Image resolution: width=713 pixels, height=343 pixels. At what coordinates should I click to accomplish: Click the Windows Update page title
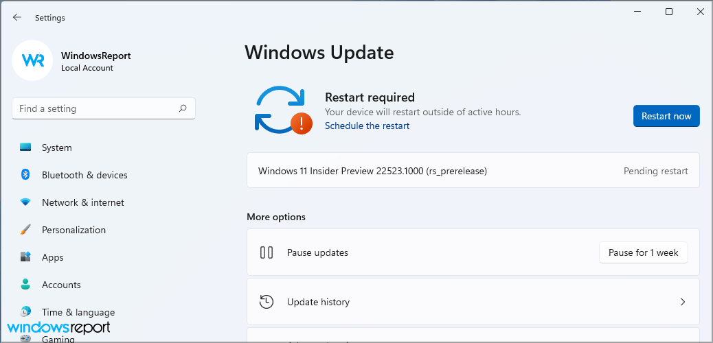319,53
